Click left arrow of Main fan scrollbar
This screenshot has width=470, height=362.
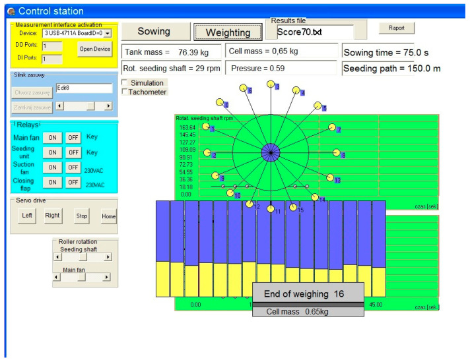(x=57, y=278)
